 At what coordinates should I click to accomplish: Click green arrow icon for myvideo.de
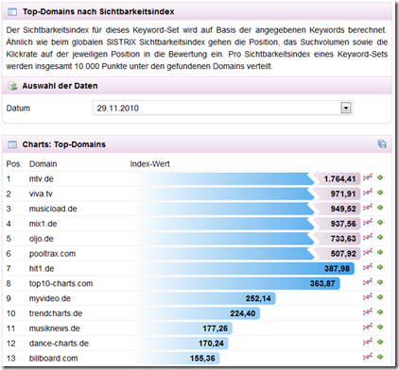point(380,297)
